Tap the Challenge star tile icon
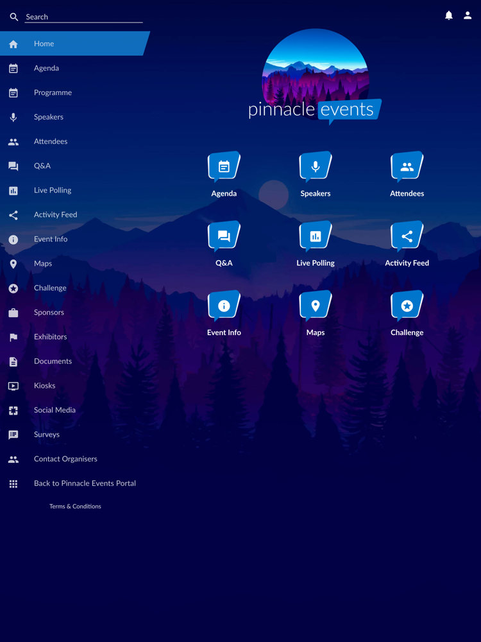 (x=407, y=306)
